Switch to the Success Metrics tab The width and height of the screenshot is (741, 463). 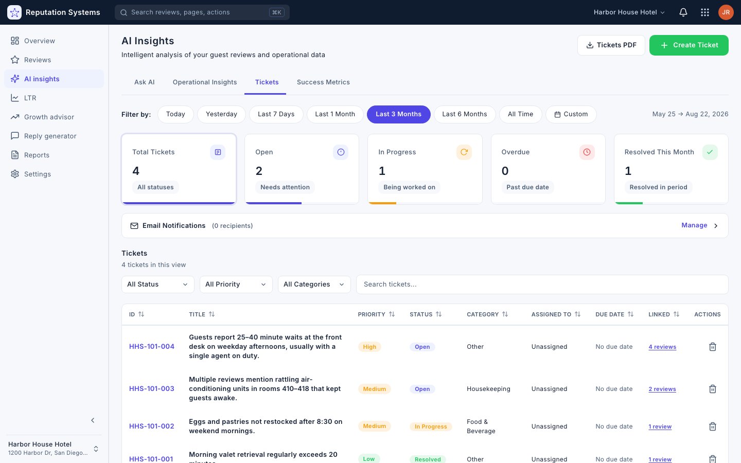click(323, 82)
